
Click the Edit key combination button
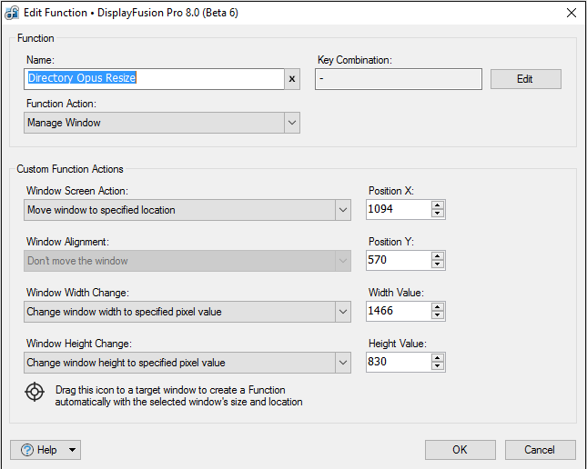click(x=525, y=79)
